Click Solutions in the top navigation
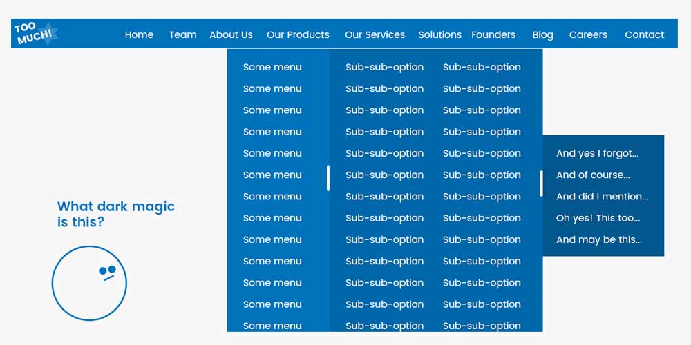 pos(439,34)
